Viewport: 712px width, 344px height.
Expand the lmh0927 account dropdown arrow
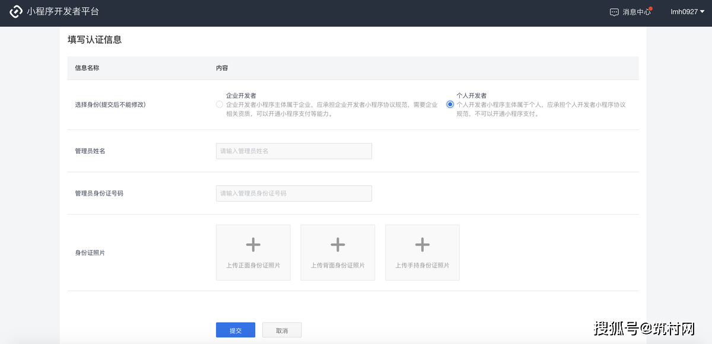click(x=703, y=12)
